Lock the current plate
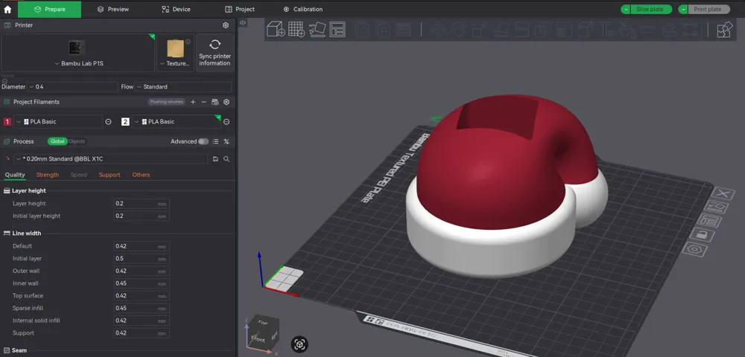 [x=702, y=234]
